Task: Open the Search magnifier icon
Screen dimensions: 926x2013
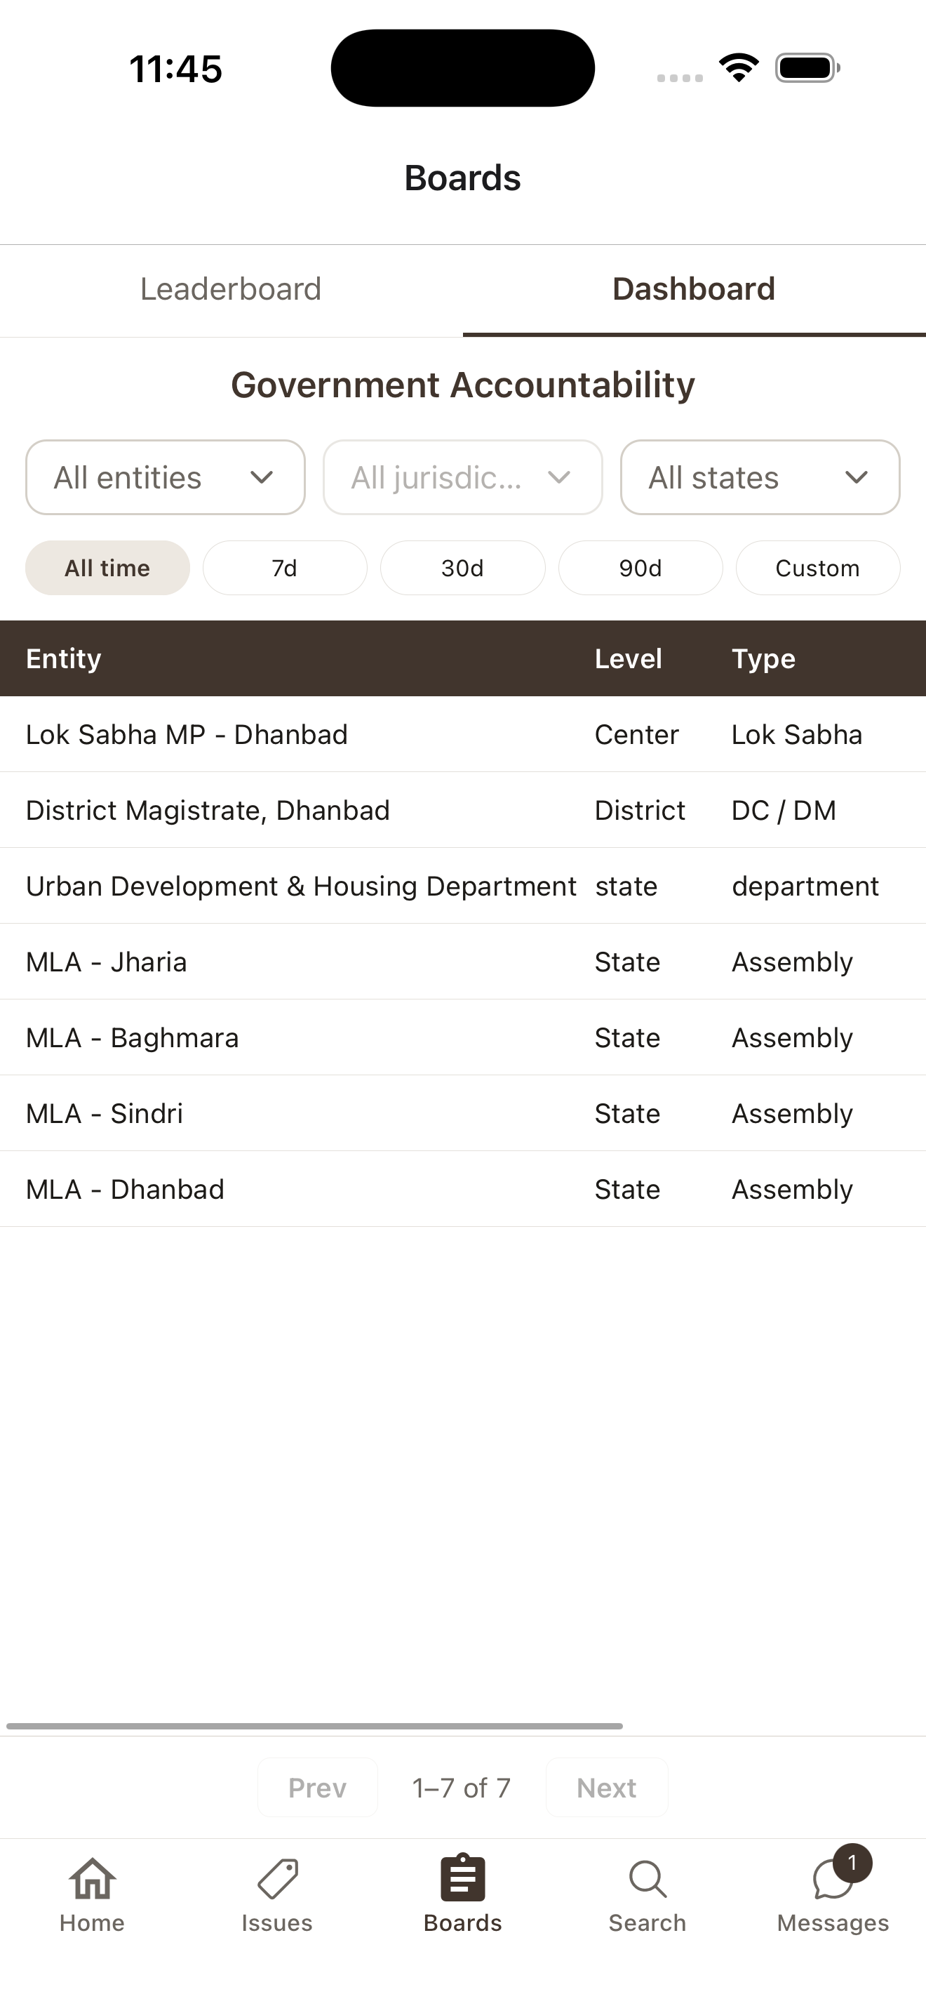Action: pos(647,1879)
